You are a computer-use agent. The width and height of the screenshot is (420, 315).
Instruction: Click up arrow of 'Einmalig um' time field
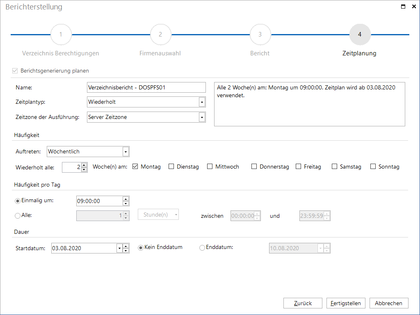(126, 199)
